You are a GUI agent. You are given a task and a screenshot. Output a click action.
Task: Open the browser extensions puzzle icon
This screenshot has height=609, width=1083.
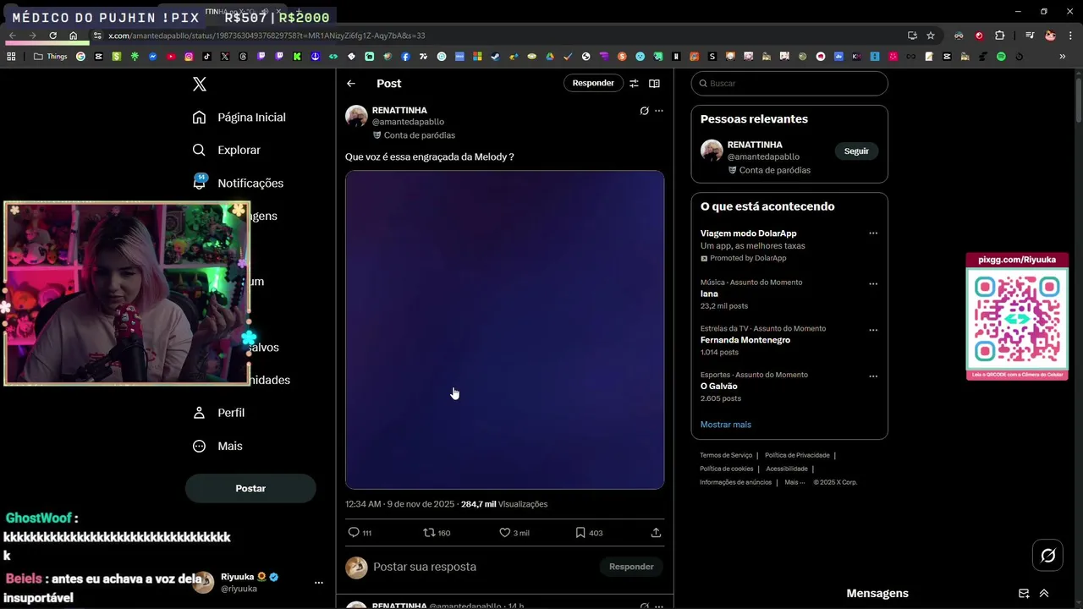point(1000,36)
